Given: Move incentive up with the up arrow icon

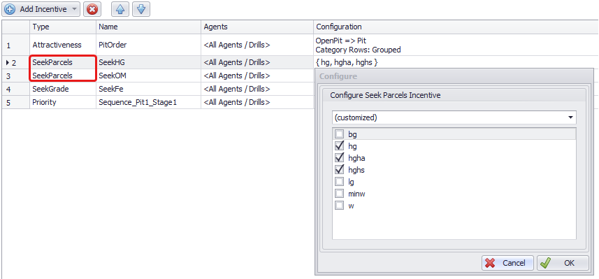Looking at the screenshot, I should 120,9.
